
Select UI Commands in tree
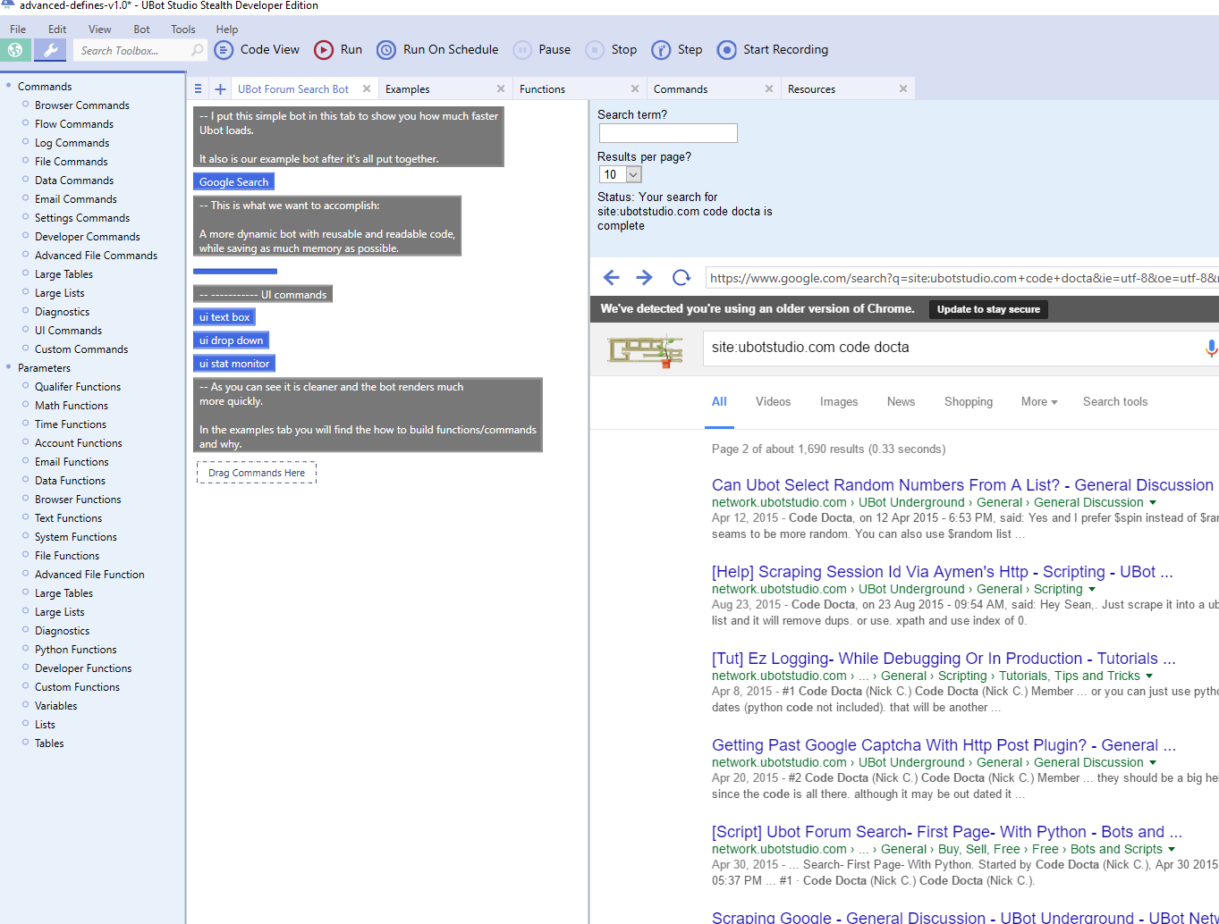(68, 331)
